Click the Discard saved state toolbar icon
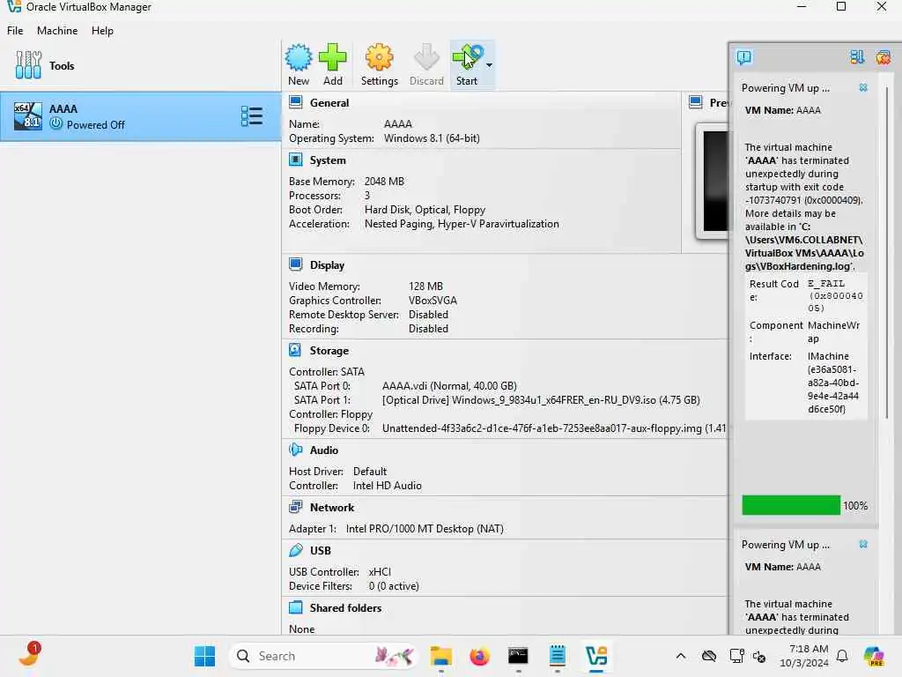The image size is (902, 677). [426, 57]
